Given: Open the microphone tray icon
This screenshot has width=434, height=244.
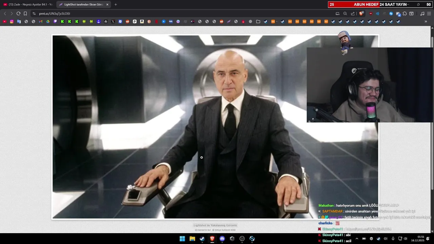Looking at the screenshot, I should pyautogui.click(x=393, y=239).
